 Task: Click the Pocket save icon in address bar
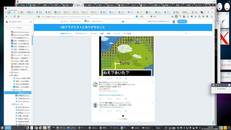151,17
